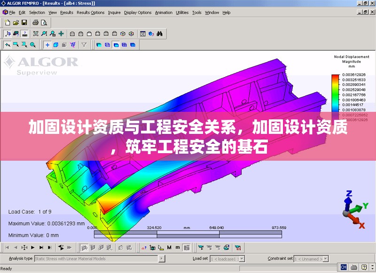Save the current results
This screenshot has width=376, height=273.
[25, 23]
